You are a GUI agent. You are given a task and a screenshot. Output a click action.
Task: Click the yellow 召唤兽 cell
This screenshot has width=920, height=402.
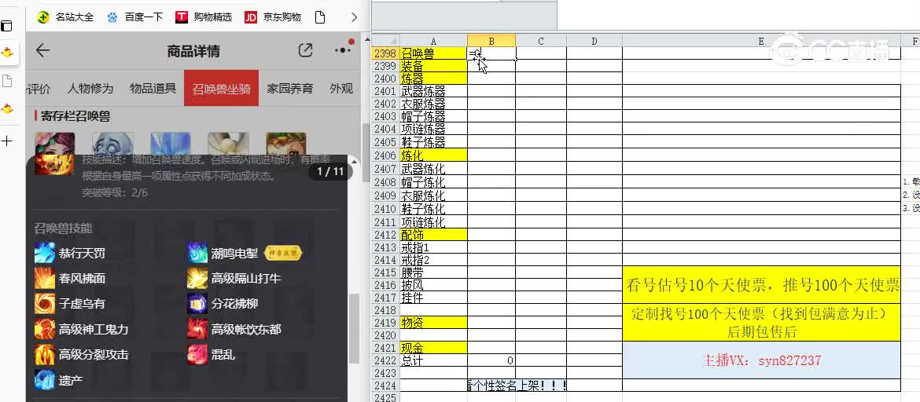[433, 53]
